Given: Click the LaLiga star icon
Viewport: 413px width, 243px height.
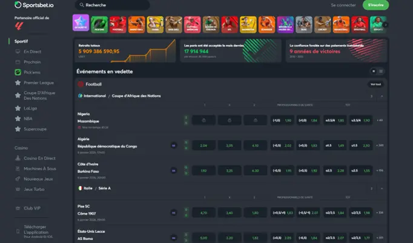Looking at the screenshot, I should (x=18, y=108).
